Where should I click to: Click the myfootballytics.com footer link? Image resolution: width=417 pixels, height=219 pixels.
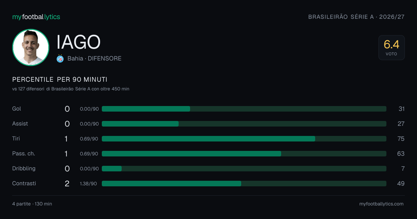381,204
